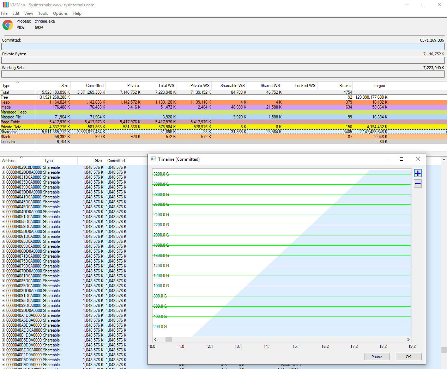Click the minus zoom-out icon in Timeline
The height and width of the screenshot is (369, 447).
pos(418,184)
